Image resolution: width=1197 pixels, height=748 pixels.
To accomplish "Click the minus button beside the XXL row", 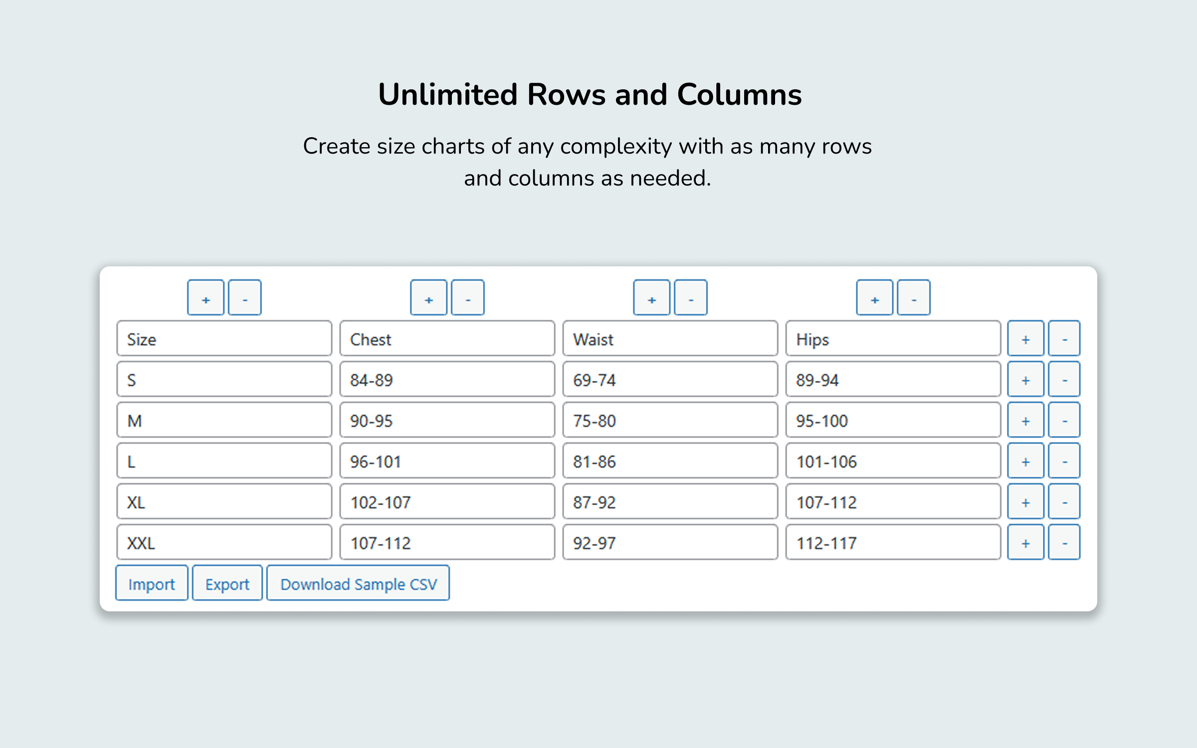I will click(1064, 543).
